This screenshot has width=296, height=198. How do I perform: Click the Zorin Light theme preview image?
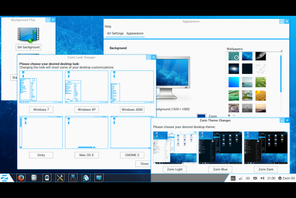tap(175, 147)
